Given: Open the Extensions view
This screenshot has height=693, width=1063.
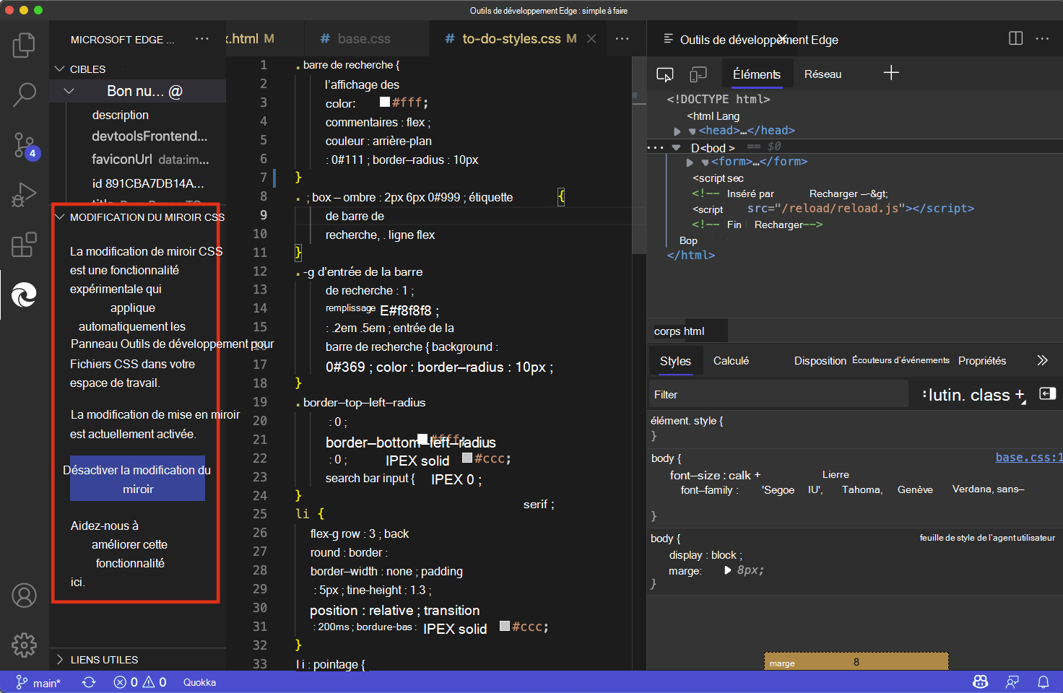Looking at the screenshot, I should pyautogui.click(x=24, y=245).
